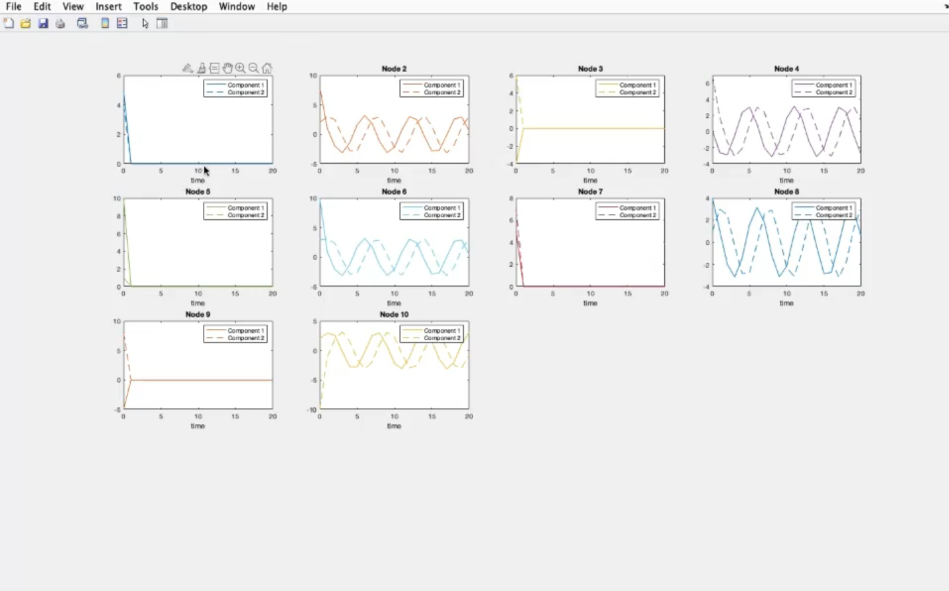Restore the view with the home icon
The width and height of the screenshot is (949, 591).
coord(267,68)
